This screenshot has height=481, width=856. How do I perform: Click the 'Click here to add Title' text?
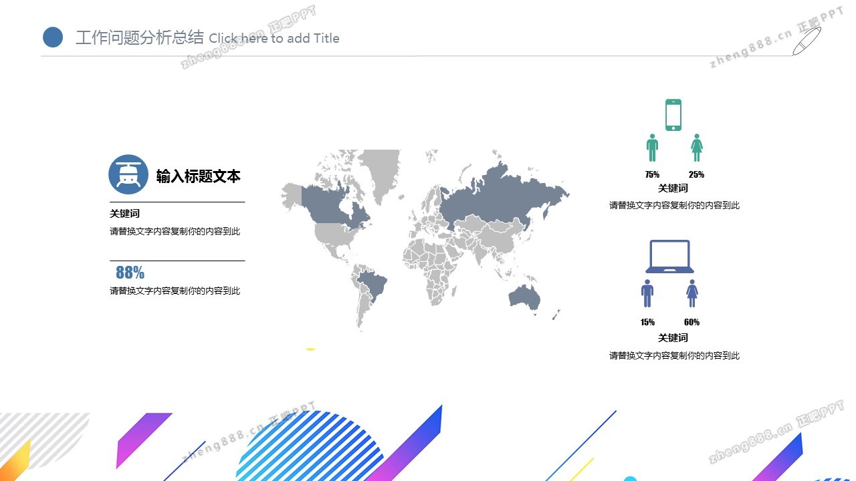(x=274, y=39)
